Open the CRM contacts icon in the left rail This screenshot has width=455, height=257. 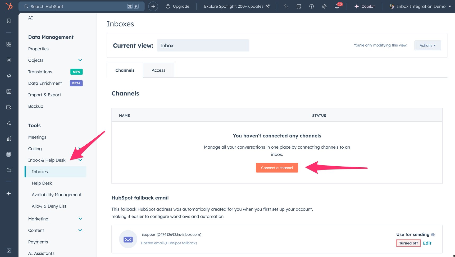tap(9, 60)
